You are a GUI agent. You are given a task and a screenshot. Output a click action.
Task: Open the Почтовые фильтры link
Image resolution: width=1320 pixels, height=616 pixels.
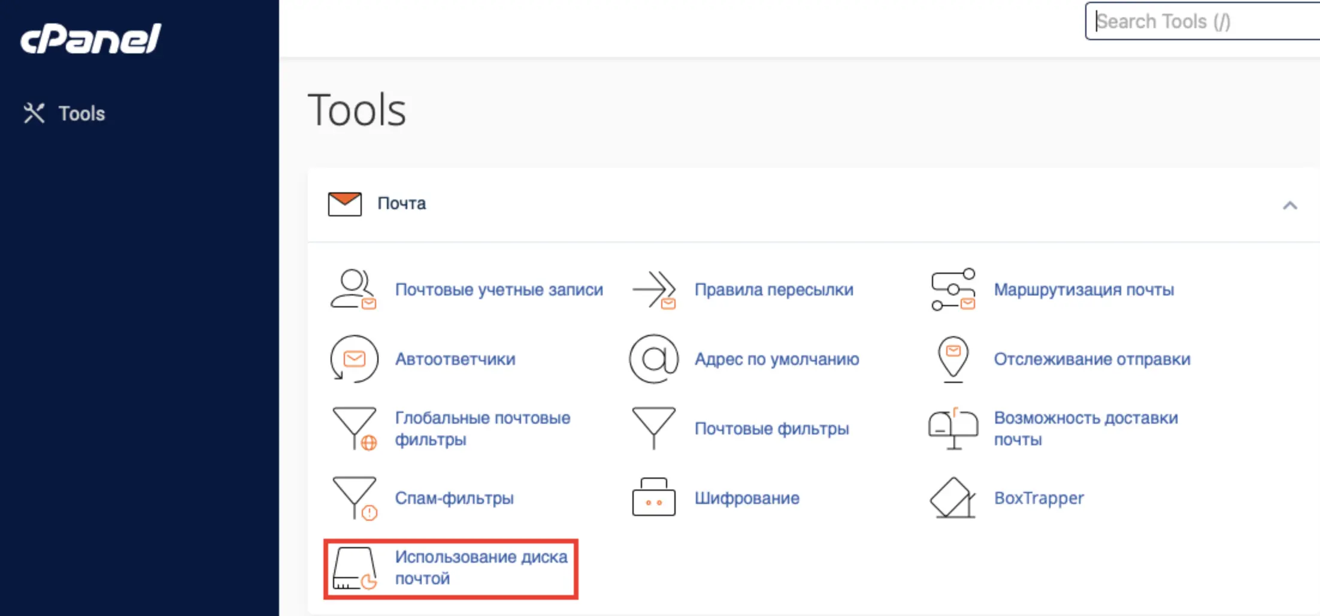click(771, 428)
